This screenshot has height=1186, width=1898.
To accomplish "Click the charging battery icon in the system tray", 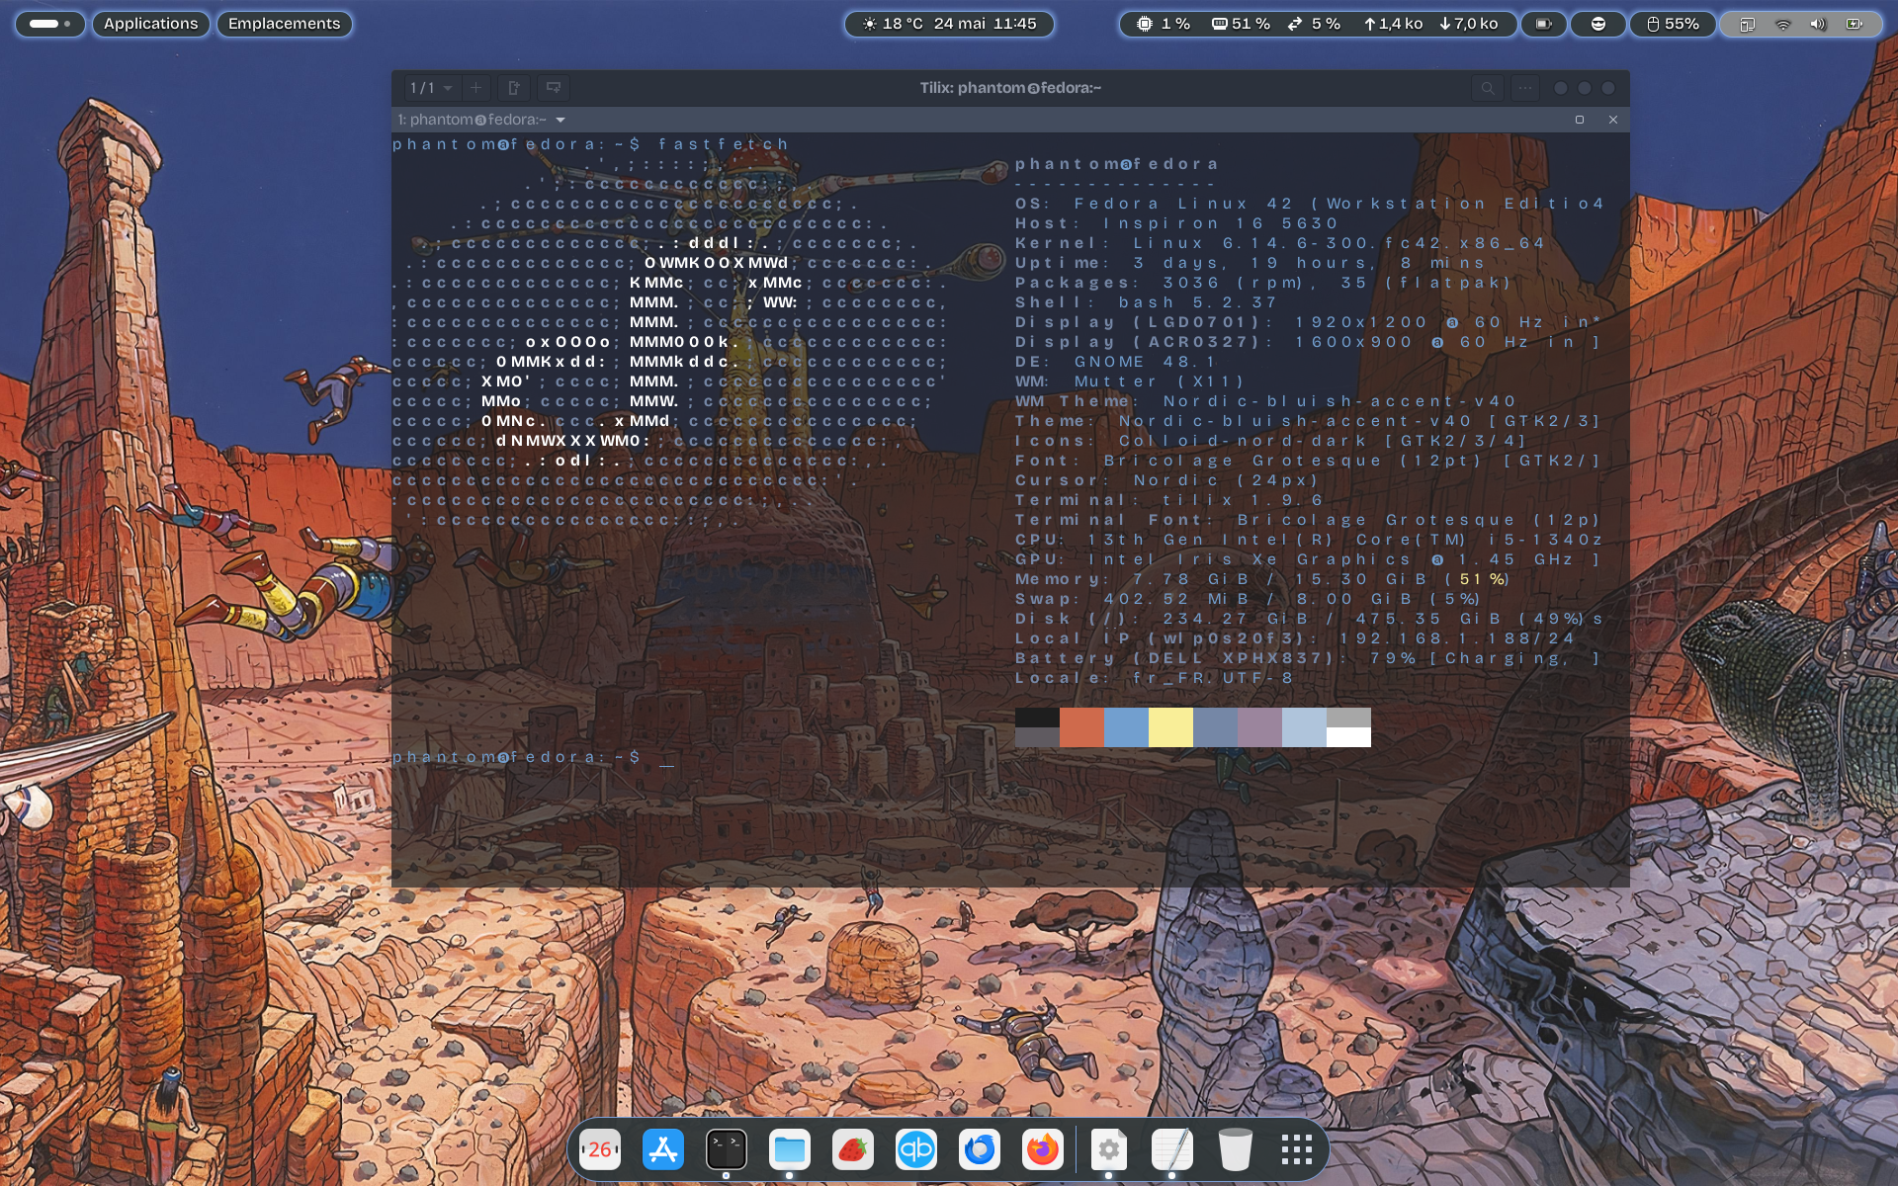I will (x=1855, y=24).
